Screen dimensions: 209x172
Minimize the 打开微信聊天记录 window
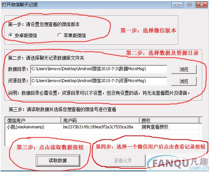177,5
